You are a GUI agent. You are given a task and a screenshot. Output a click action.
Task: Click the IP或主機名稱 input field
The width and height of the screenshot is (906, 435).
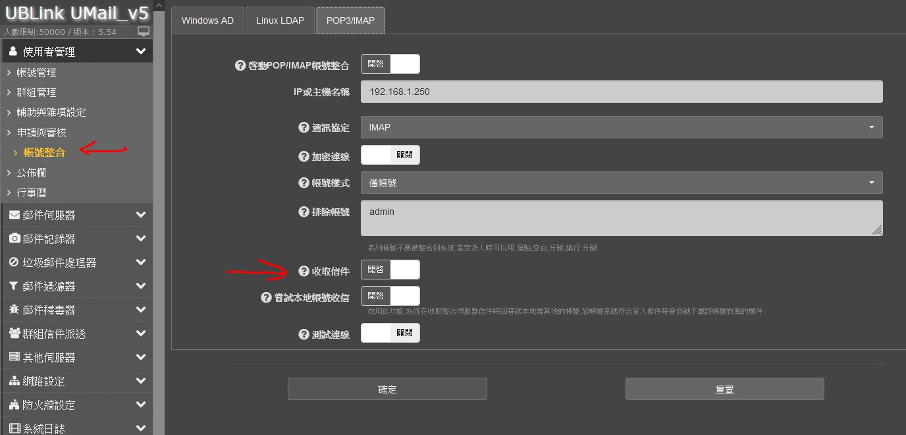coord(621,92)
